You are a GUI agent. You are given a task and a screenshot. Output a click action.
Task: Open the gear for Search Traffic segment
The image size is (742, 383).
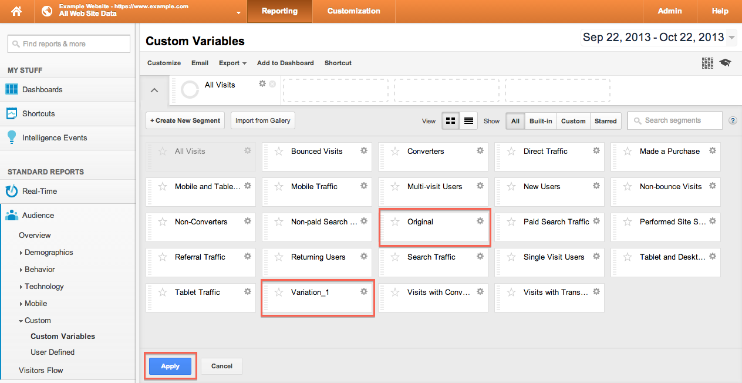pyautogui.click(x=480, y=257)
